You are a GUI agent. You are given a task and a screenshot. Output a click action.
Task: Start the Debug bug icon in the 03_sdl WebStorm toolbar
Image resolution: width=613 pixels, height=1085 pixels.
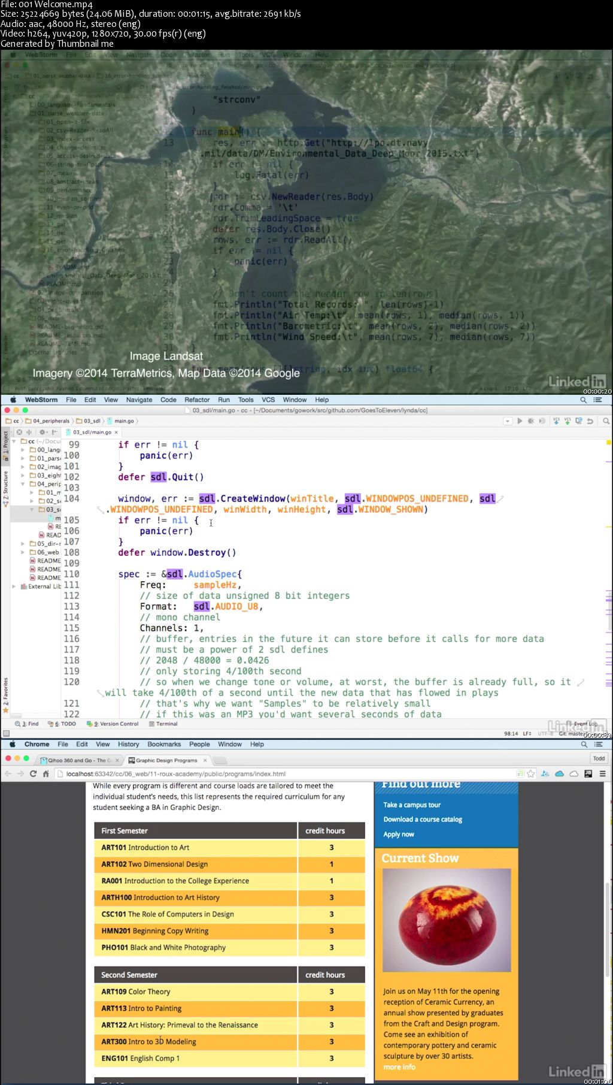pyautogui.click(x=530, y=421)
